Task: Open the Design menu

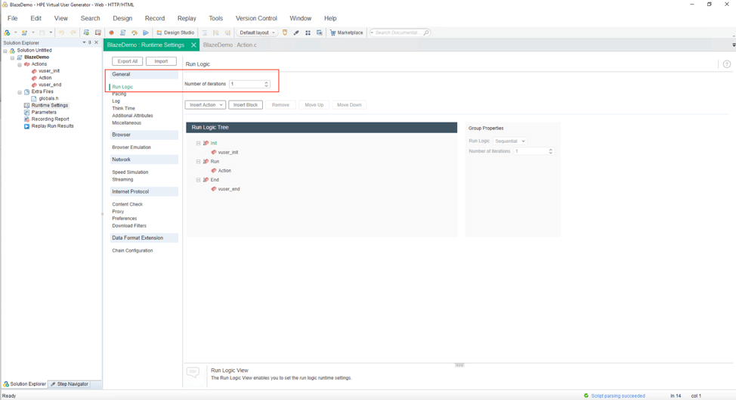Action: pyautogui.click(x=122, y=18)
